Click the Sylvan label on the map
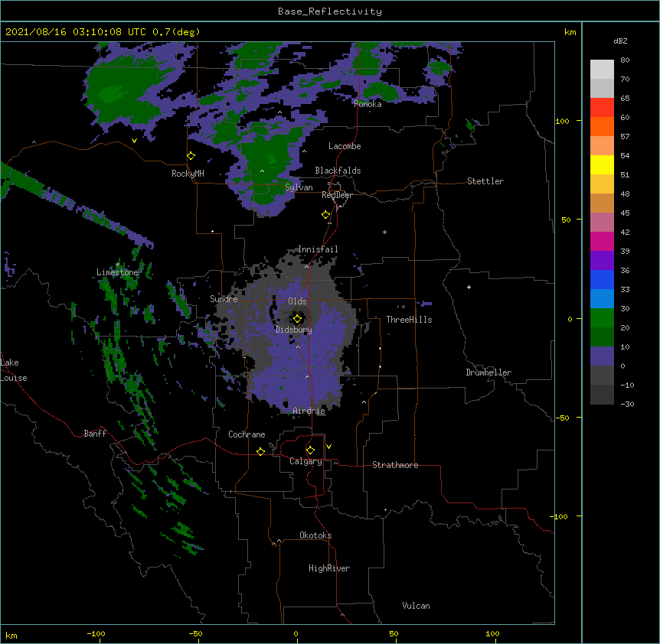Image resolution: width=660 pixels, height=644 pixels. 299,187
